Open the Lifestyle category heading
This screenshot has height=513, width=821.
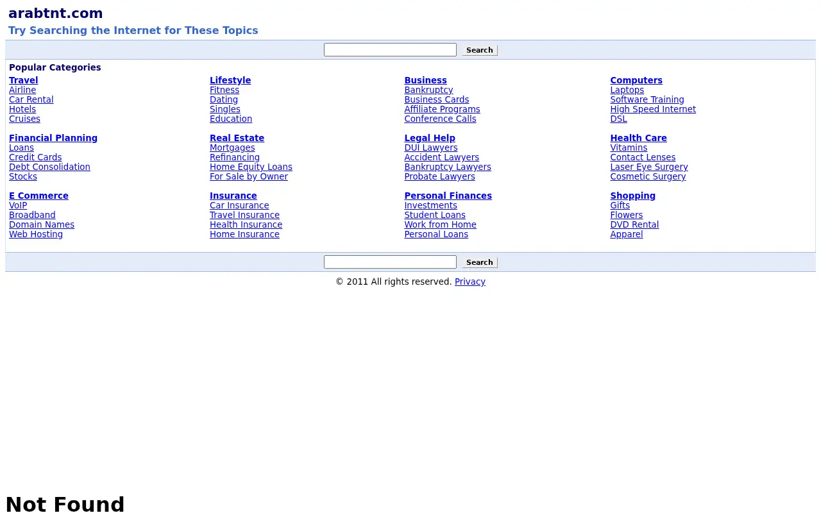point(230,80)
